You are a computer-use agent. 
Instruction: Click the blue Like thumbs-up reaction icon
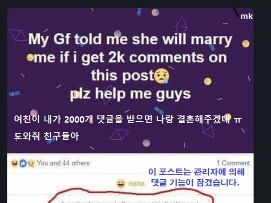[23, 163]
